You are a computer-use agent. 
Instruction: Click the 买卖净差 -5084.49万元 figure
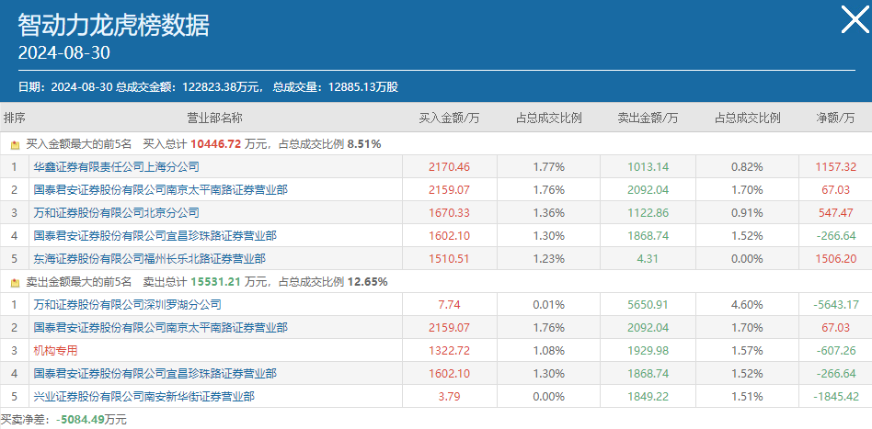point(92,420)
